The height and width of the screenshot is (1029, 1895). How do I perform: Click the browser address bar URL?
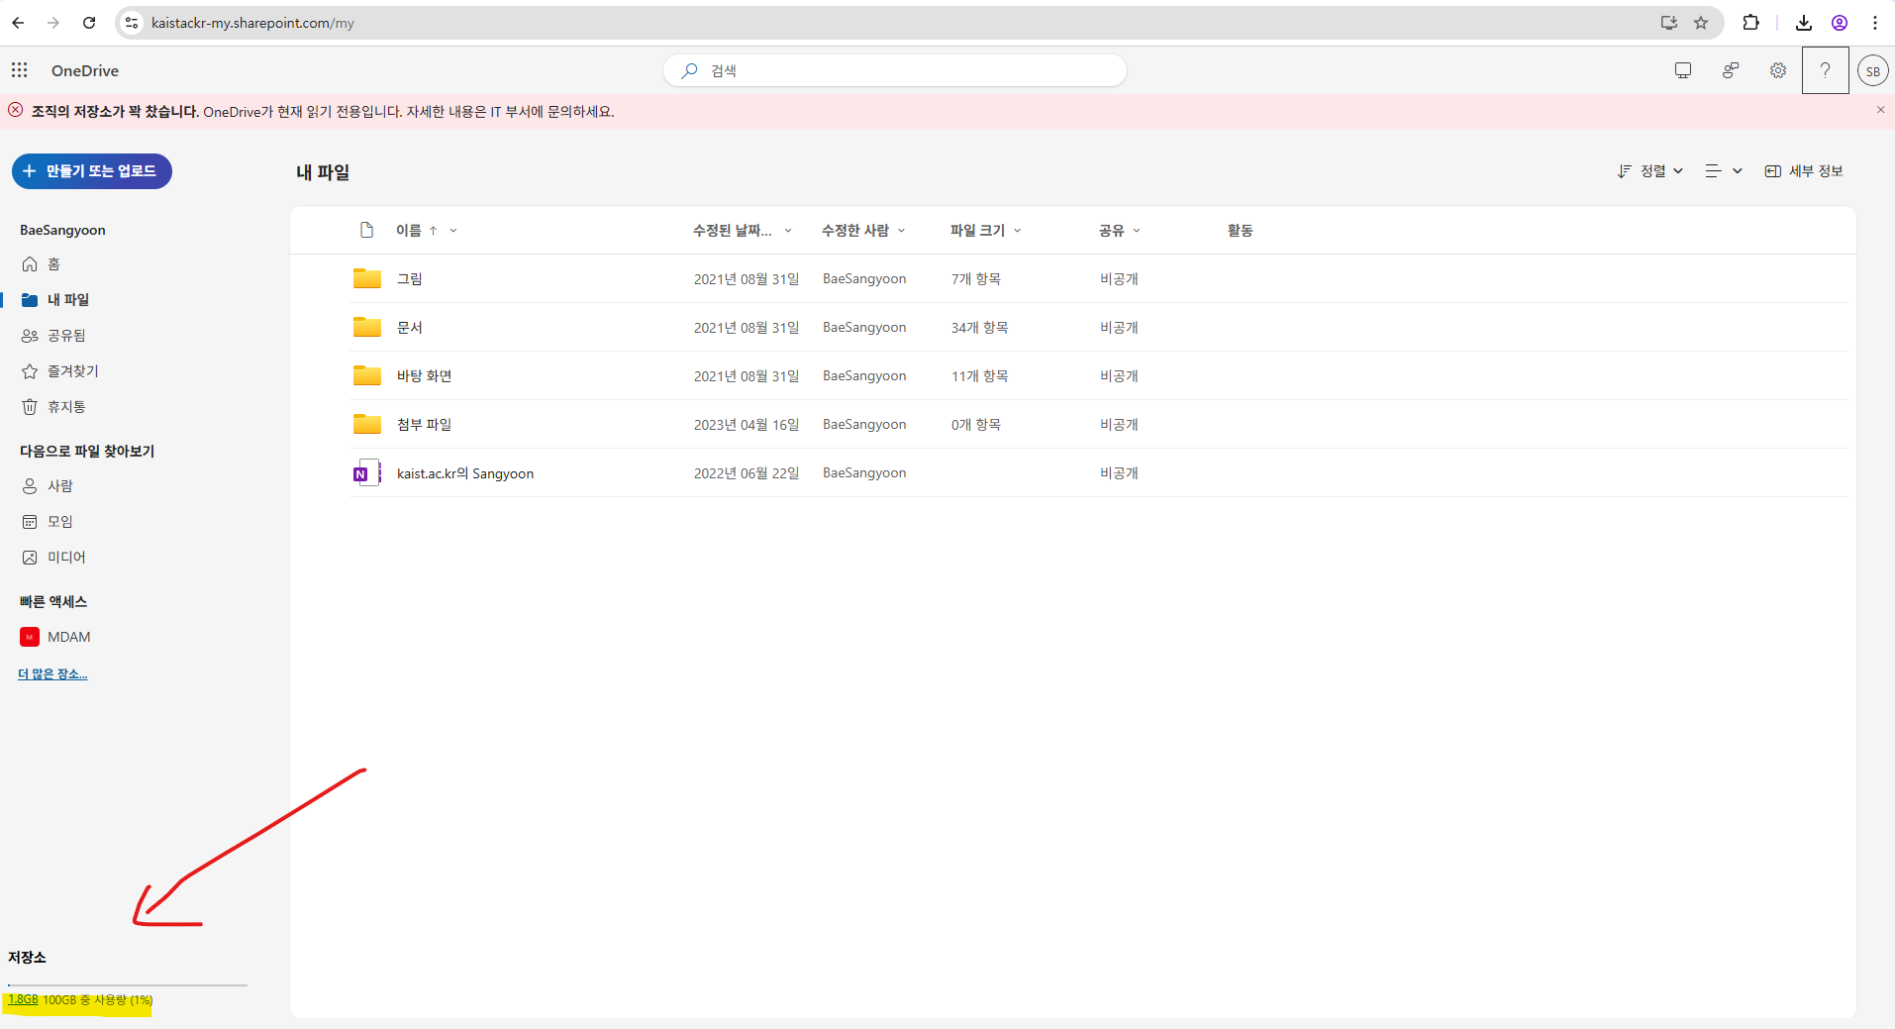pyautogui.click(x=252, y=23)
